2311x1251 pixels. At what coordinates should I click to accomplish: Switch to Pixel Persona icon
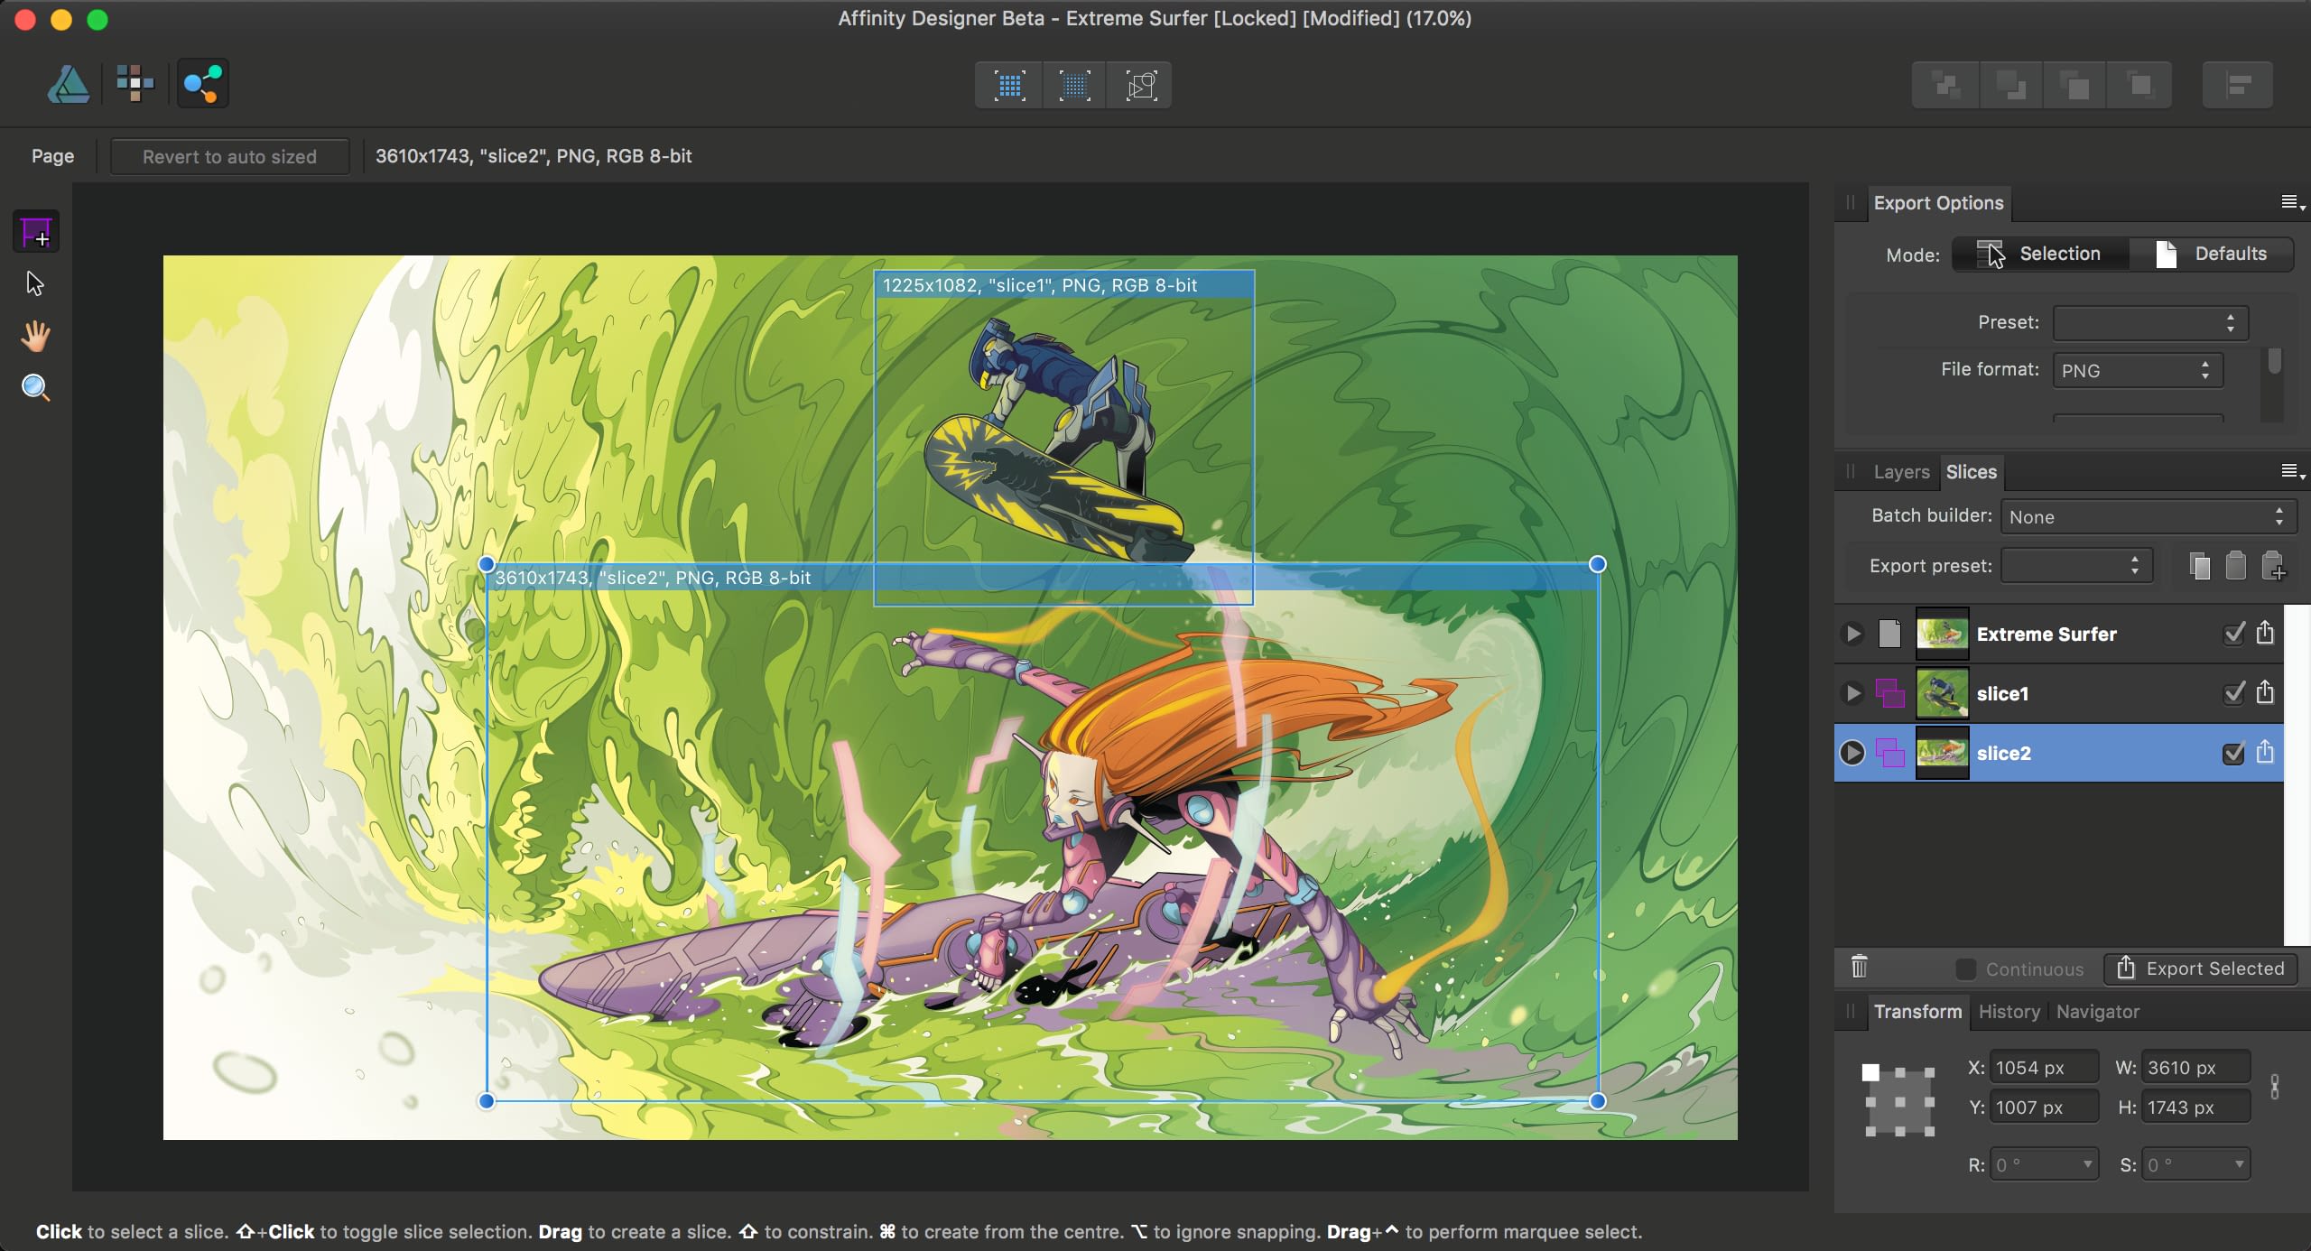(135, 84)
